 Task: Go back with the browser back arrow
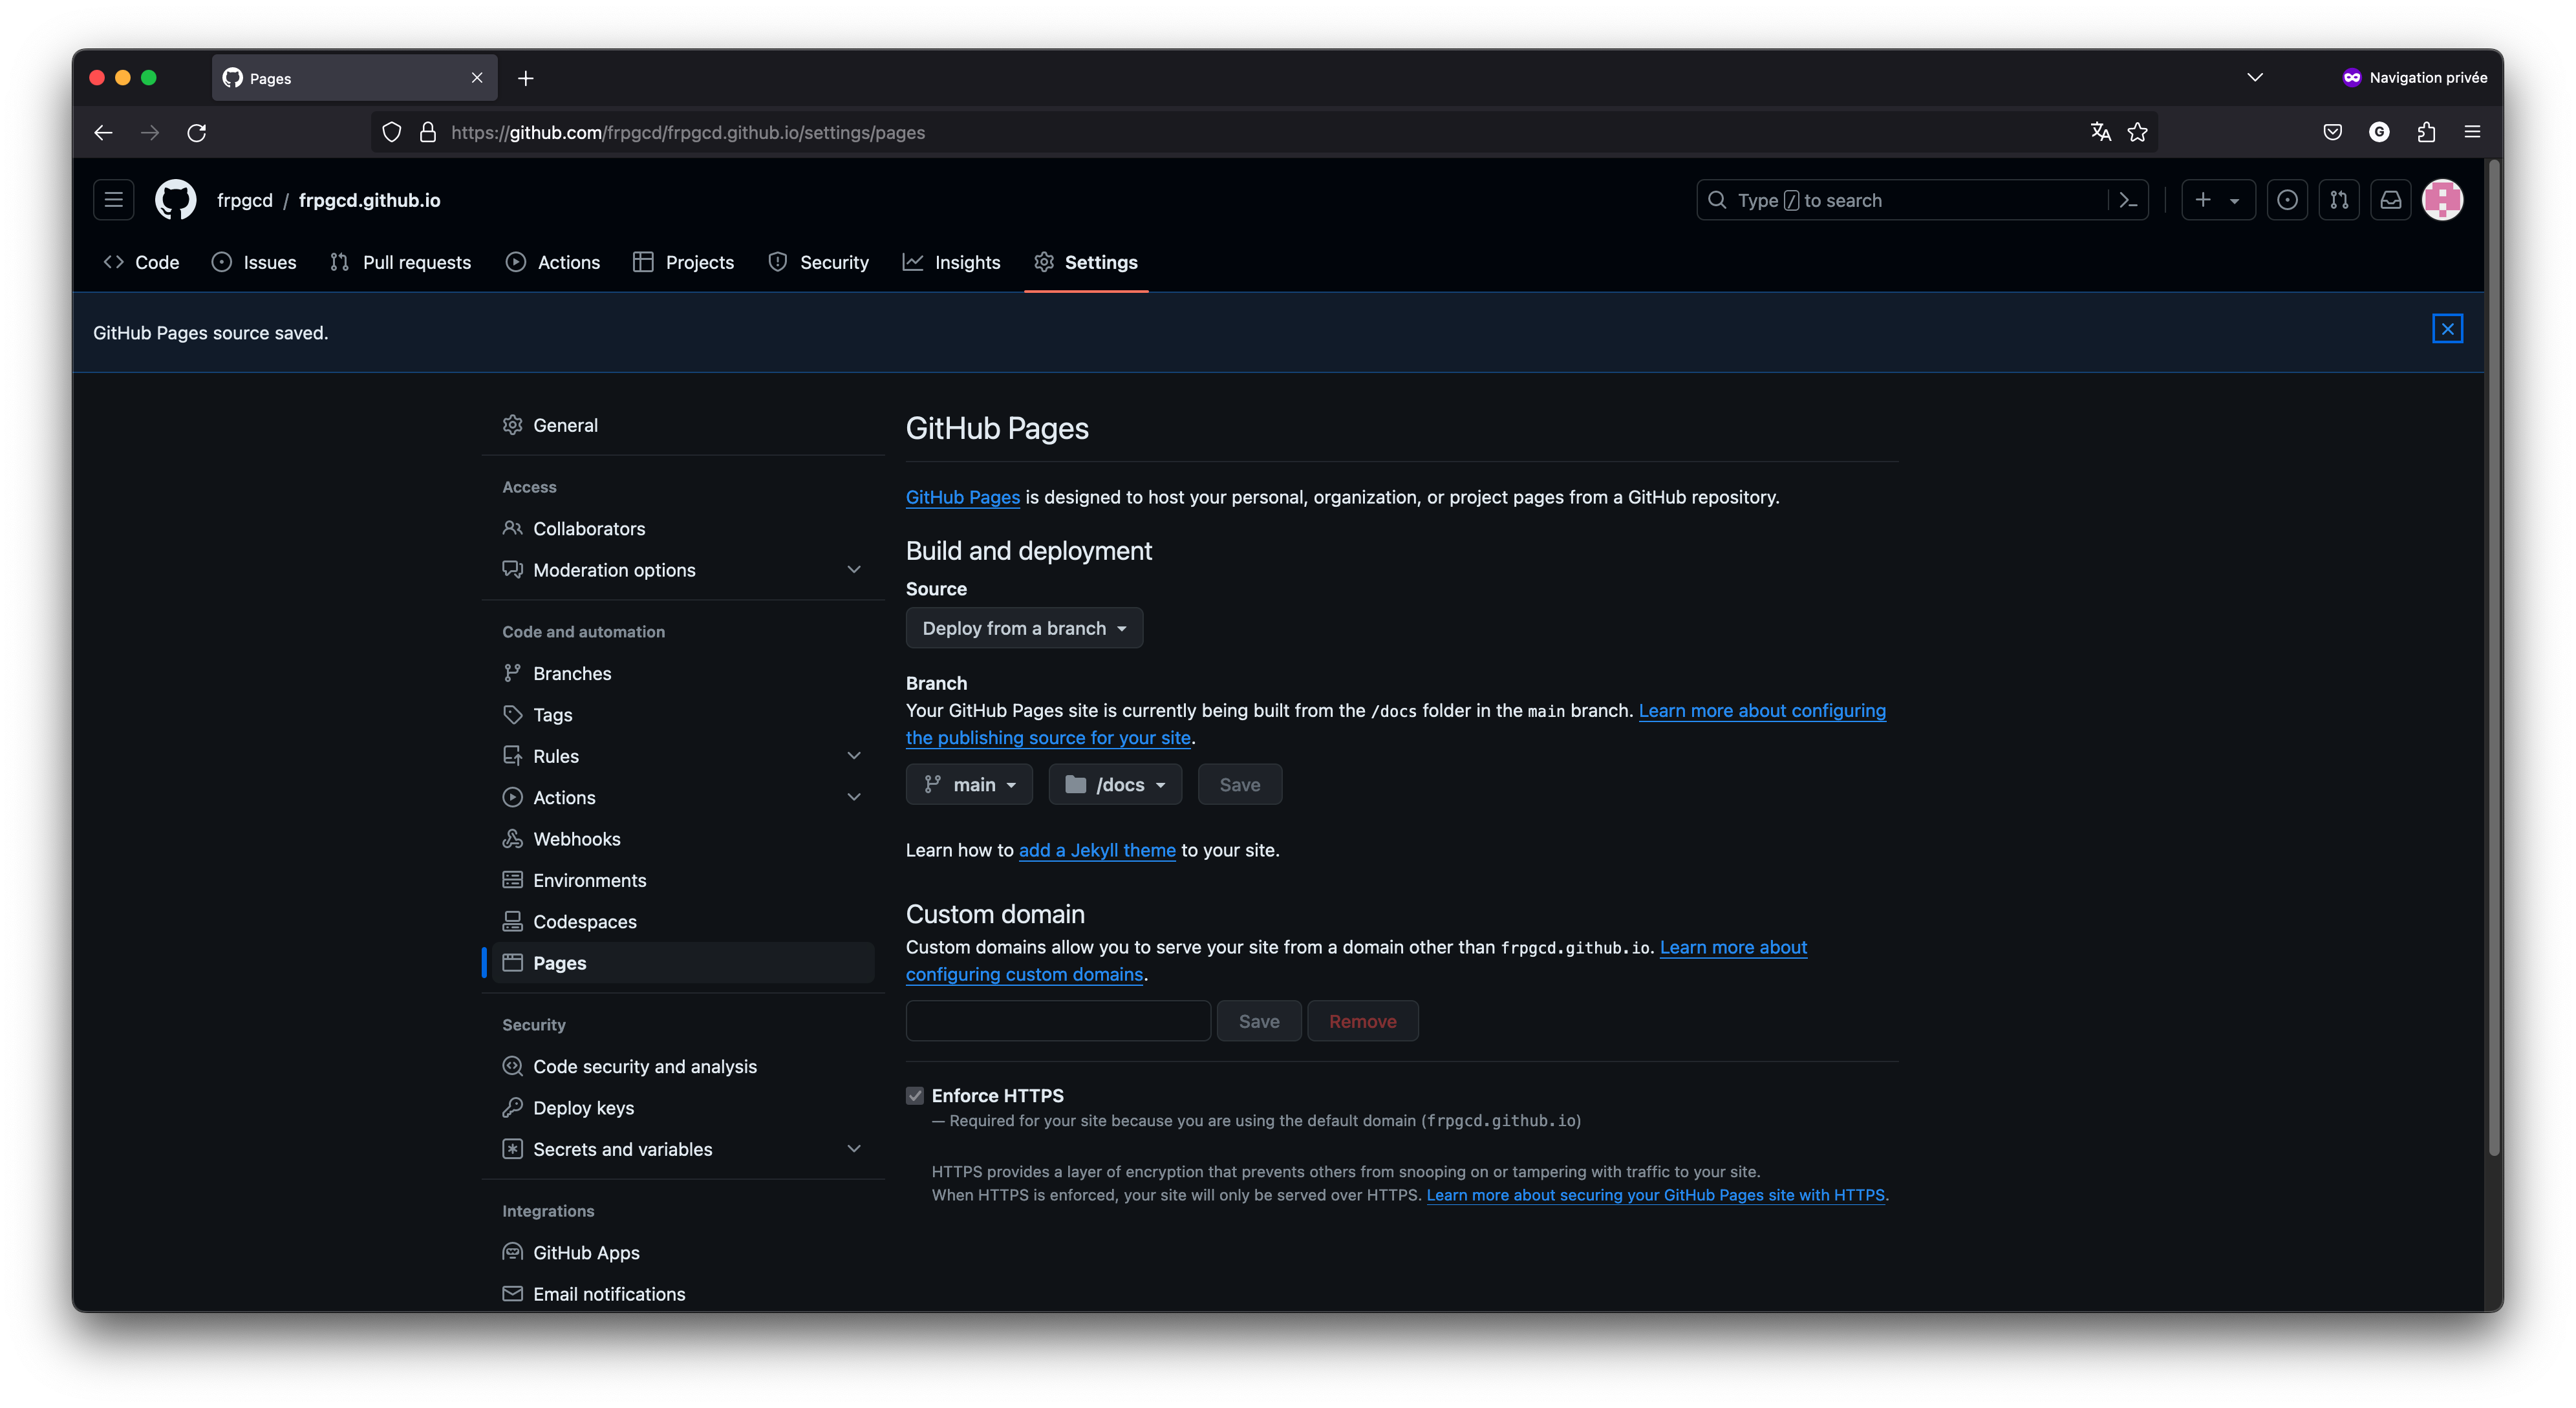click(103, 132)
